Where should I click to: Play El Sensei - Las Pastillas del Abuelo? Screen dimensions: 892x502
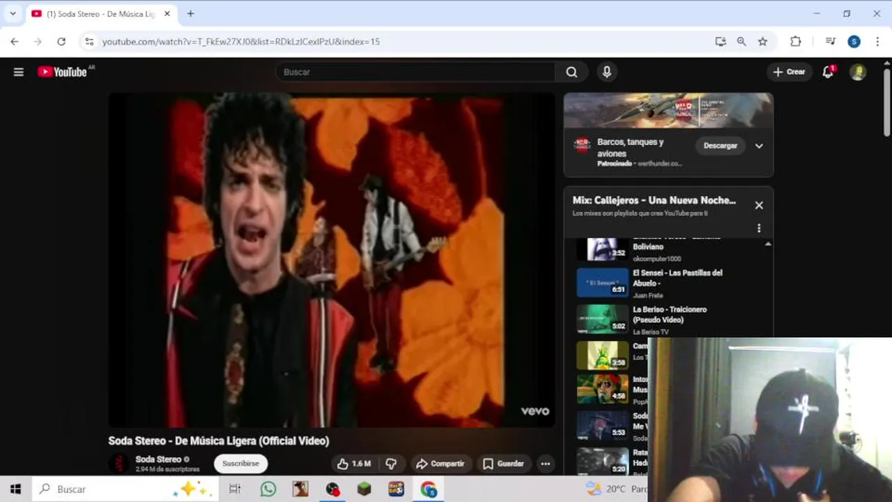pyautogui.click(x=677, y=278)
